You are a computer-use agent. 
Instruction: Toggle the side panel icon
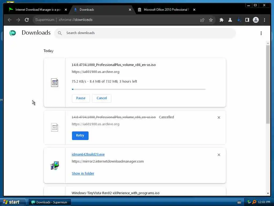pos(247,20)
